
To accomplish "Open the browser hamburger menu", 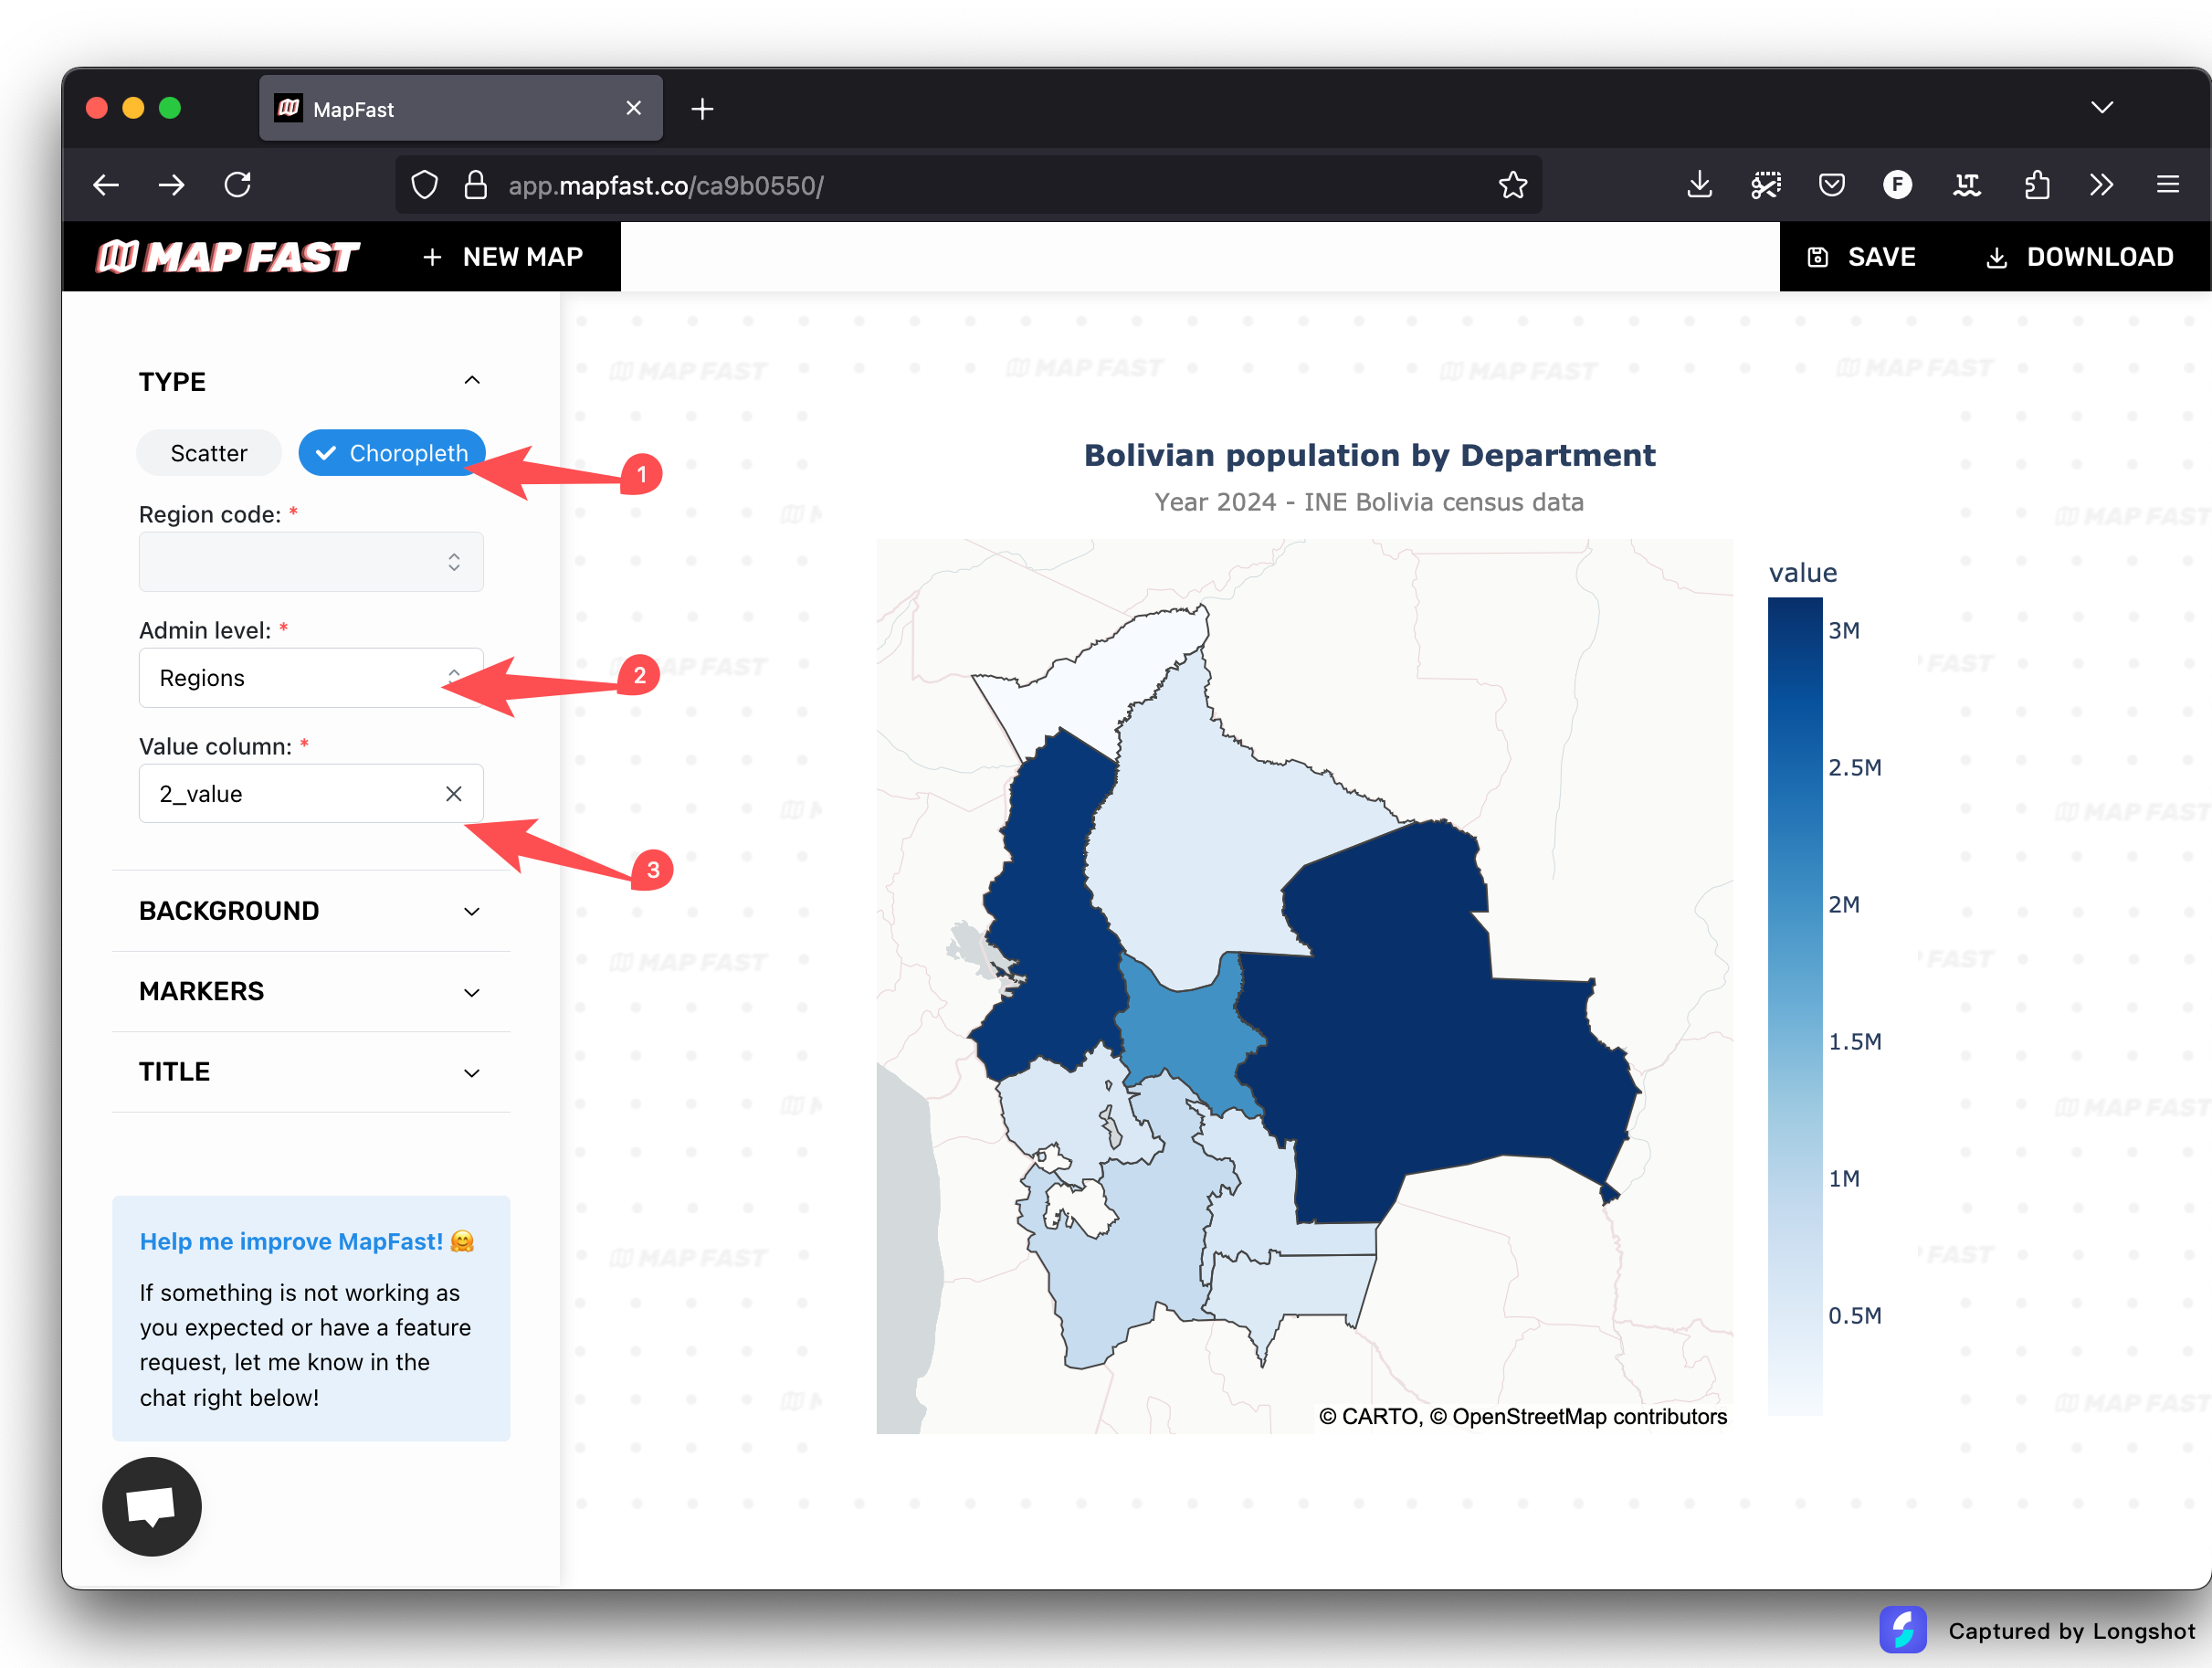I will [2168, 185].
